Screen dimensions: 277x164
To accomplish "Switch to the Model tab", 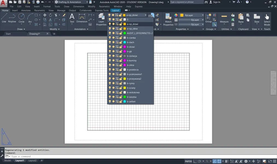I will point(8,161).
